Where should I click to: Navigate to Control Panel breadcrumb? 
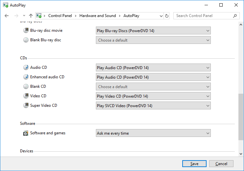tap(60, 16)
